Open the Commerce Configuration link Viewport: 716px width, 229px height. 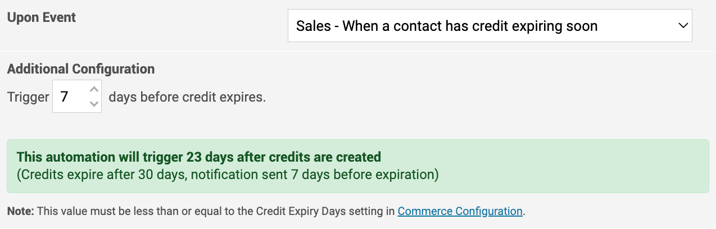click(x=460, y=212)
